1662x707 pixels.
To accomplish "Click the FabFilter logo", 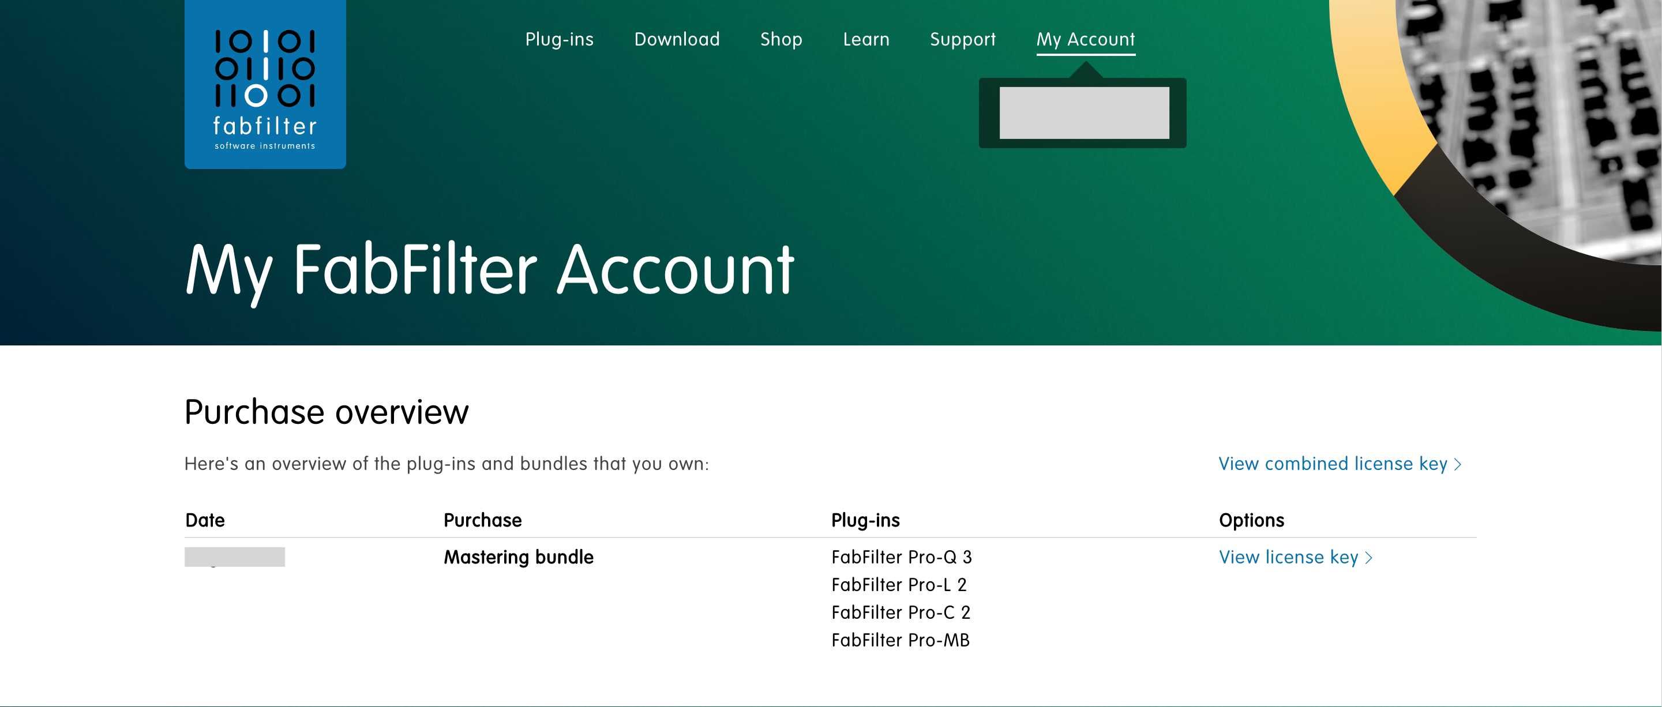I will click(x=265, y=84).
